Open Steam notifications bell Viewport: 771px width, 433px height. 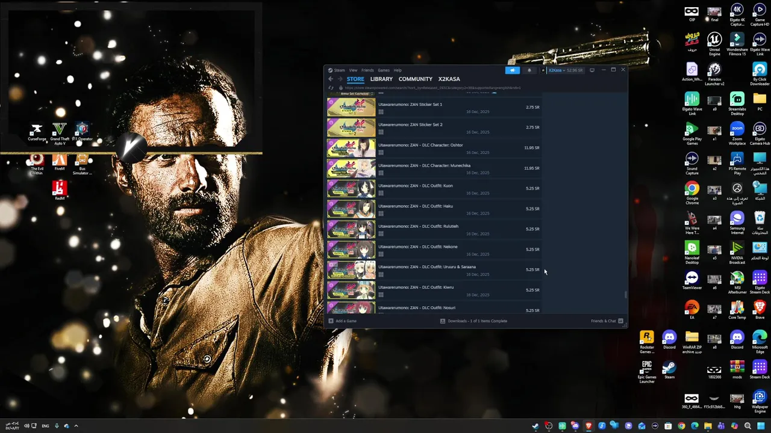click(x=529, y=70)
